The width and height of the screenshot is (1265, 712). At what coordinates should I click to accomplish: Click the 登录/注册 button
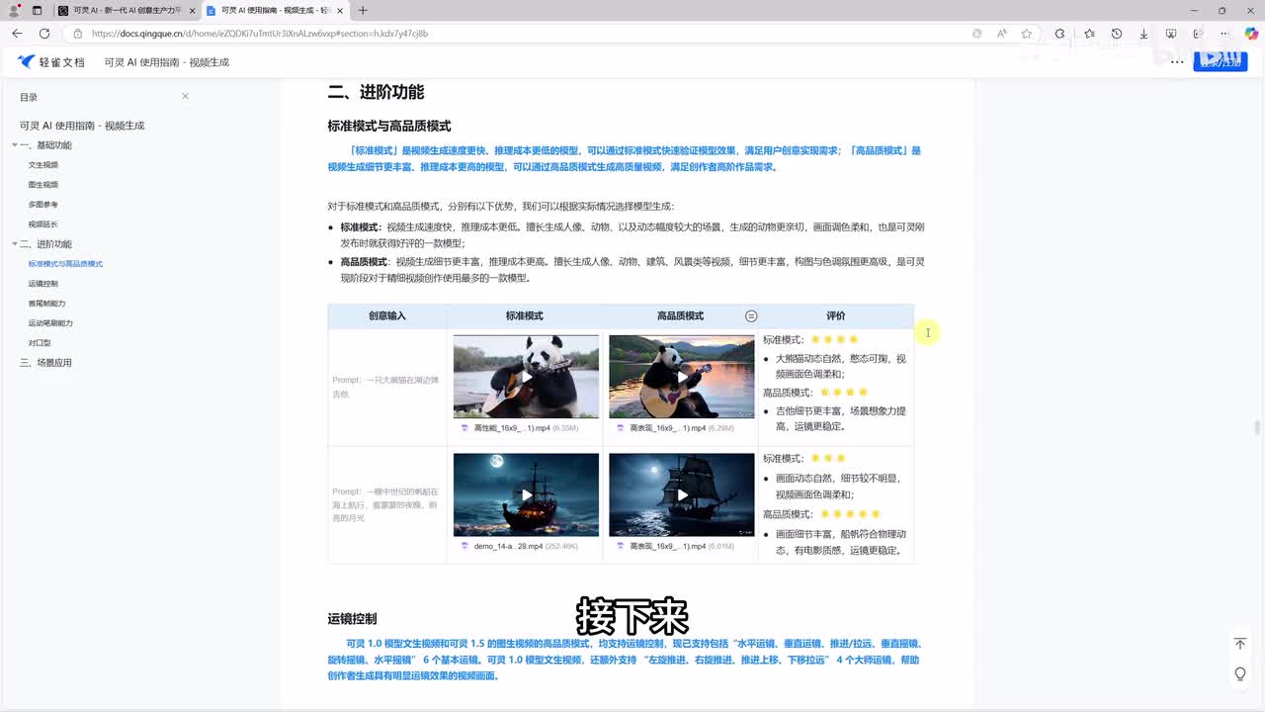point(1220,61)
